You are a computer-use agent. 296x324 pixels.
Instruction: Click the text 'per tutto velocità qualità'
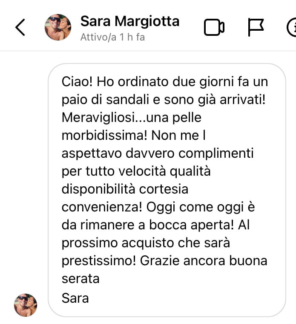pos(136,171)
